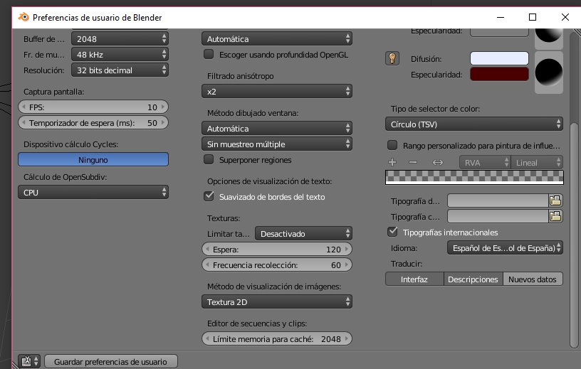581x369 pixels.
Task: Toggle Superponer regiones checkbox
Action: 209,159
